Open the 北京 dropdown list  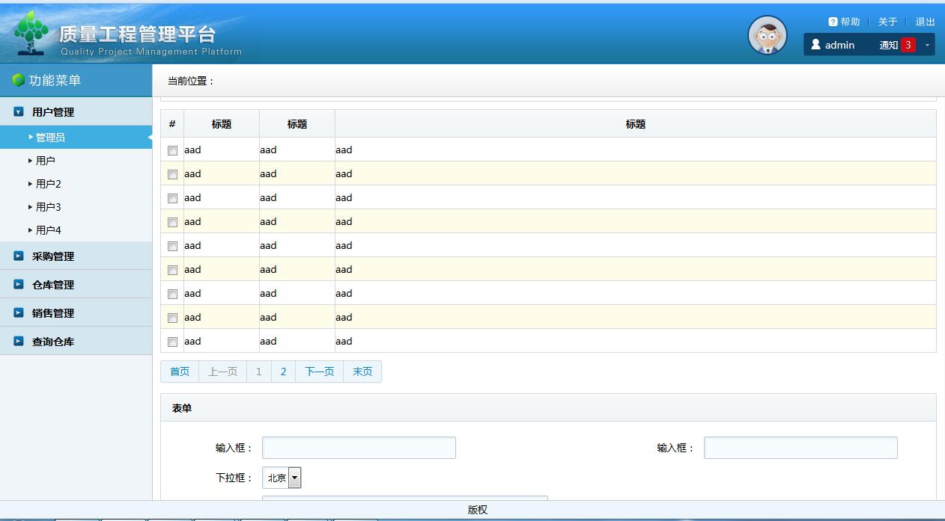(x=294, y=478)
